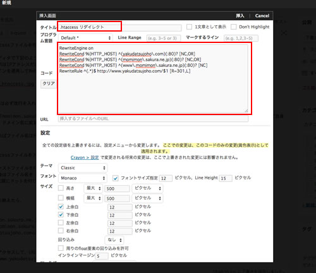Open the Crayon > 設定 link
Image resolution: width=316 pixels, height=273 pixels.
pyautogui.click(x=85, y=157)
